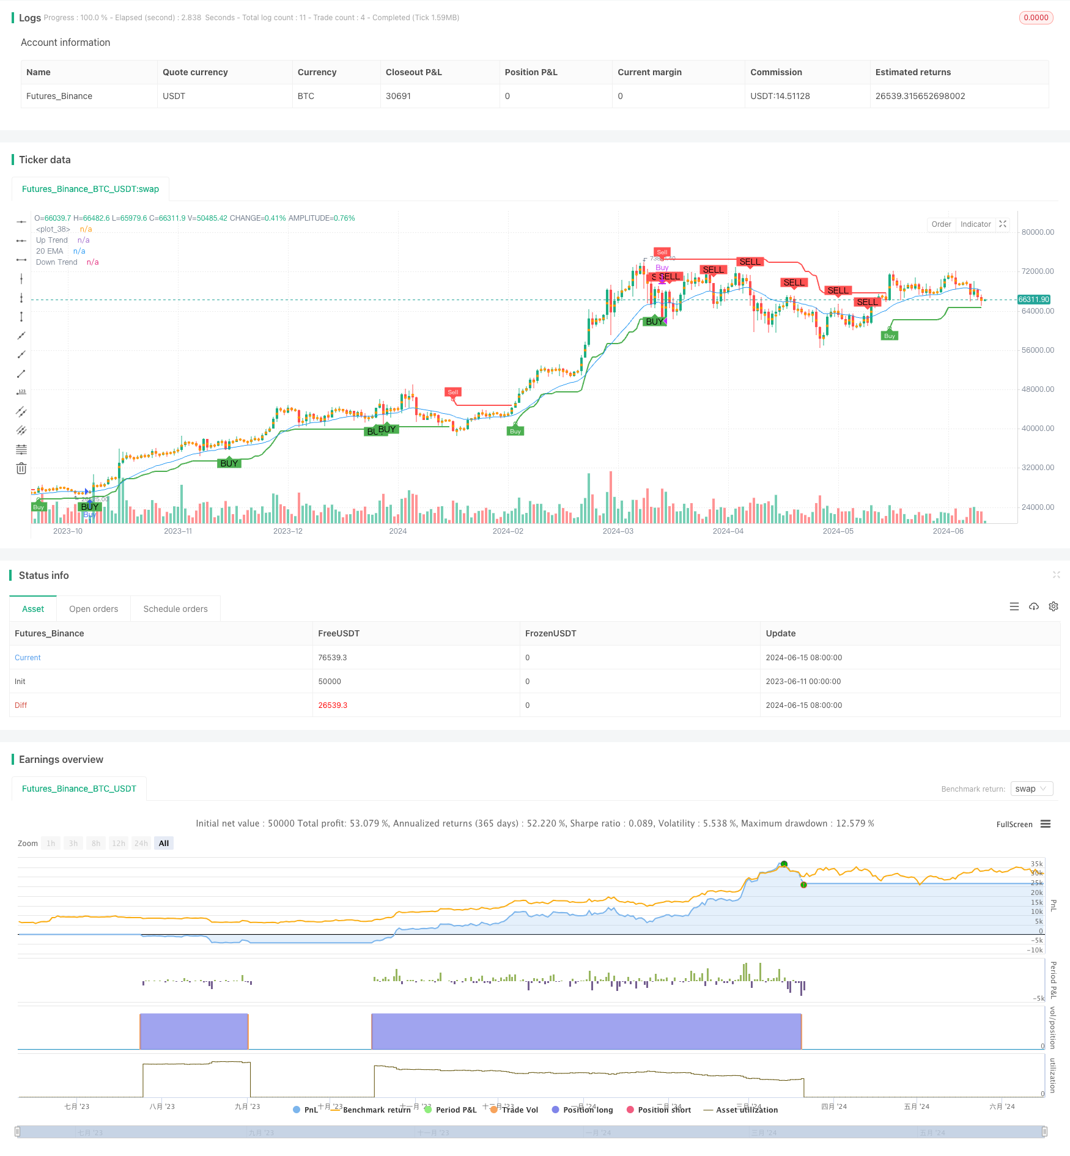
Task: Toggle the Position short series legend
Action: [x=659, y=1110]
